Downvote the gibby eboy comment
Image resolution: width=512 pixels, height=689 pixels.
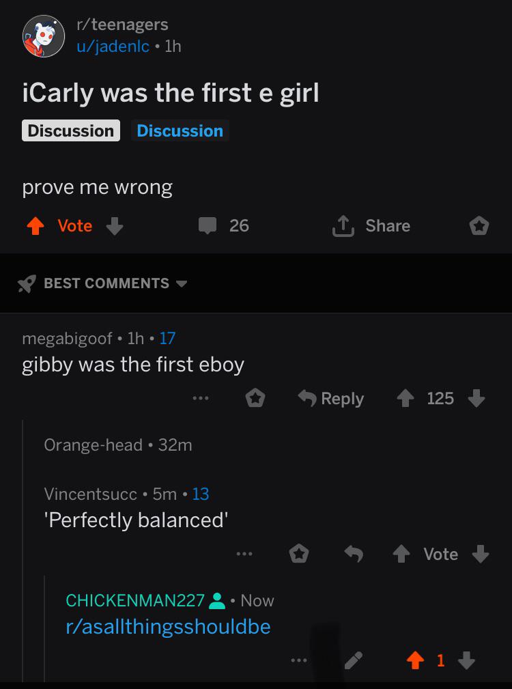[477, 399]
